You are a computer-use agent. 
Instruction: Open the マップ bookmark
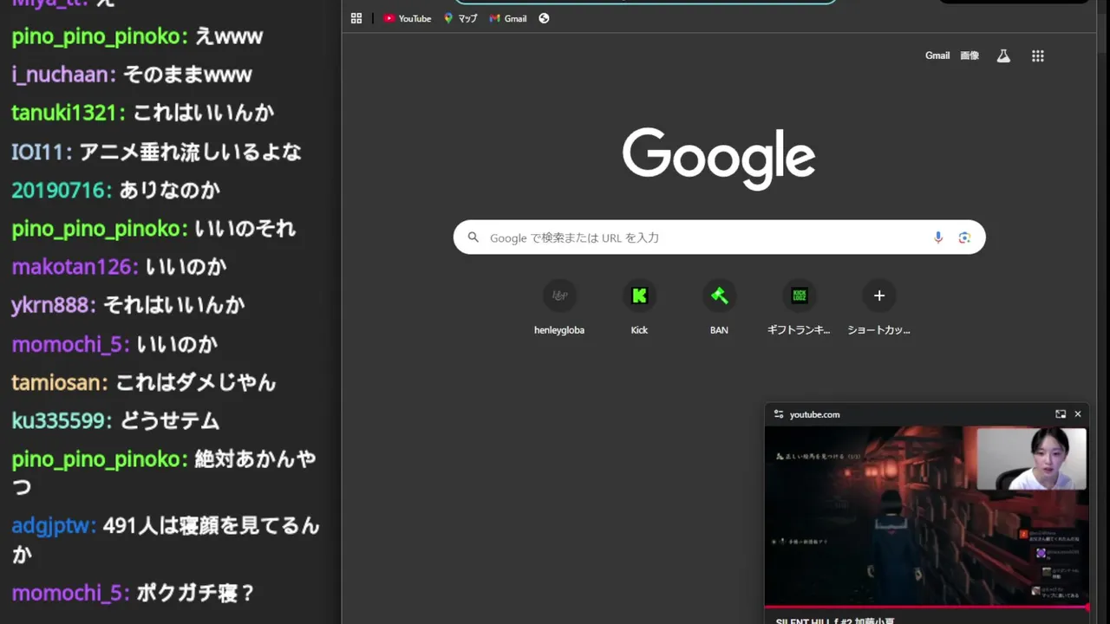click(x=460, y=18)
